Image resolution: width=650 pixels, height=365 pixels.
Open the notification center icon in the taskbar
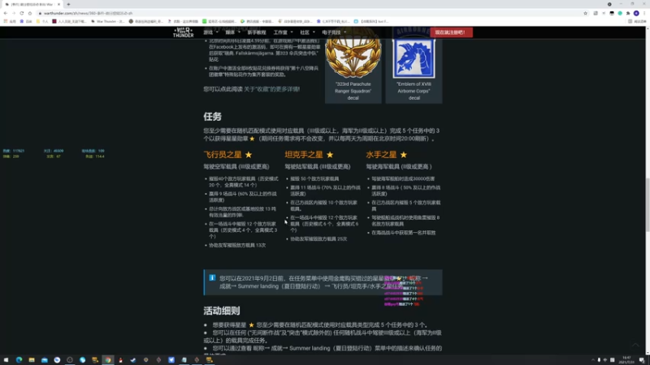point(642,360)
